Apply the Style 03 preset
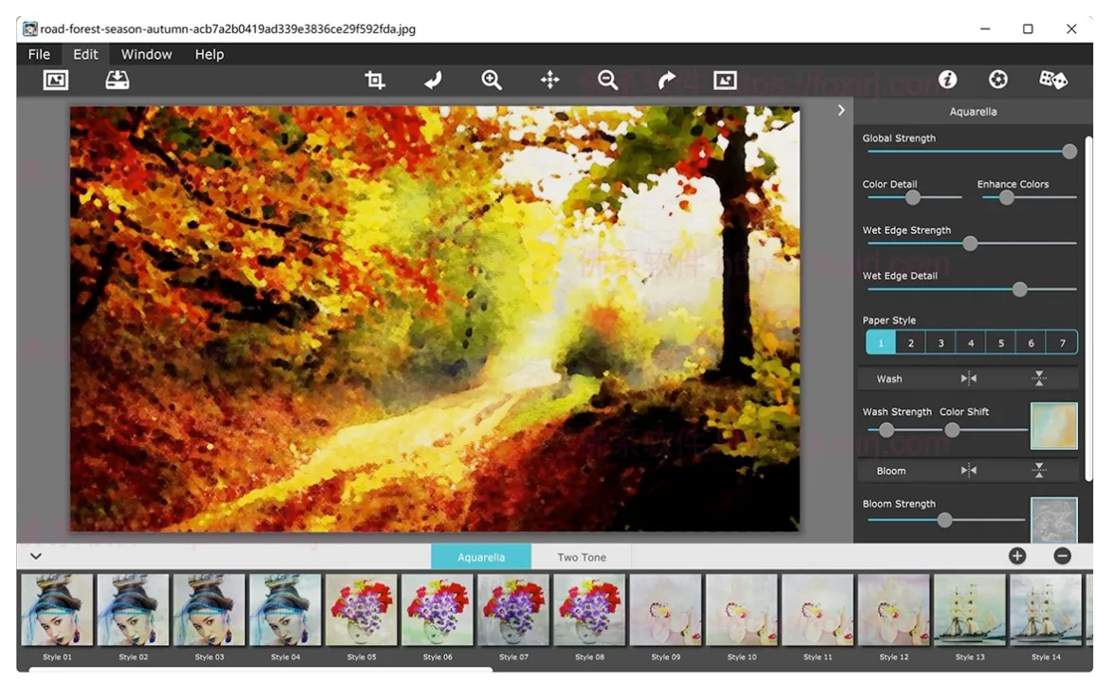 210,610
